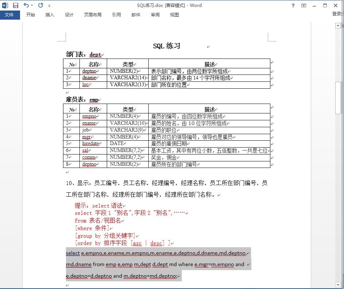This screenshot has width=344, height=289.
Task: Open the undo history dropdown arrow
Action: tap(32, 5)
